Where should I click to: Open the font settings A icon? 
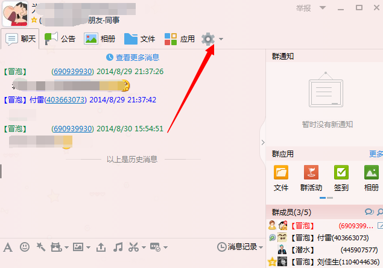click(8, 248)
